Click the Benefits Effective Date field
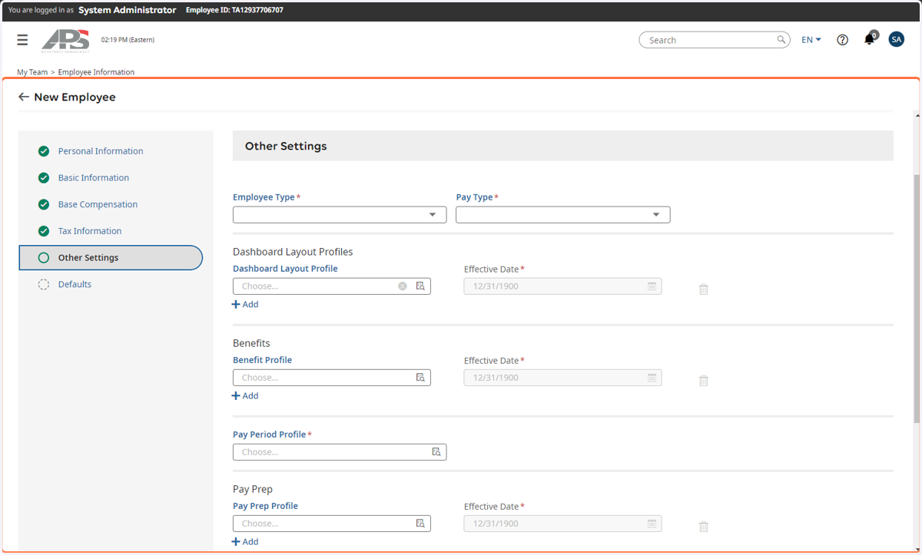 562,378
